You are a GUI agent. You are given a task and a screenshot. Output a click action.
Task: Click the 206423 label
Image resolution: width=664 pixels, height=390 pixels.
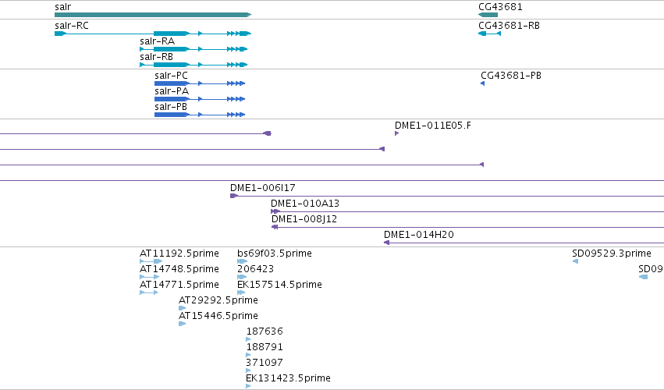point(255,269)
